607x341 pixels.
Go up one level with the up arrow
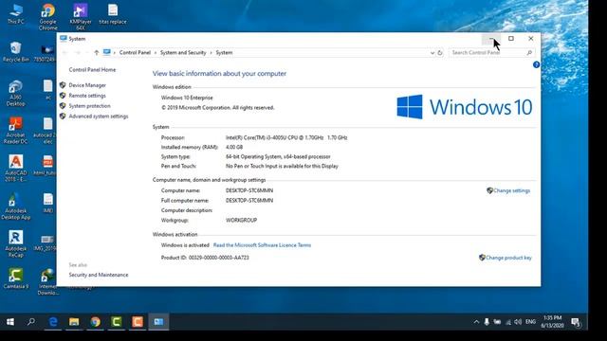click(x=96, y=53)
